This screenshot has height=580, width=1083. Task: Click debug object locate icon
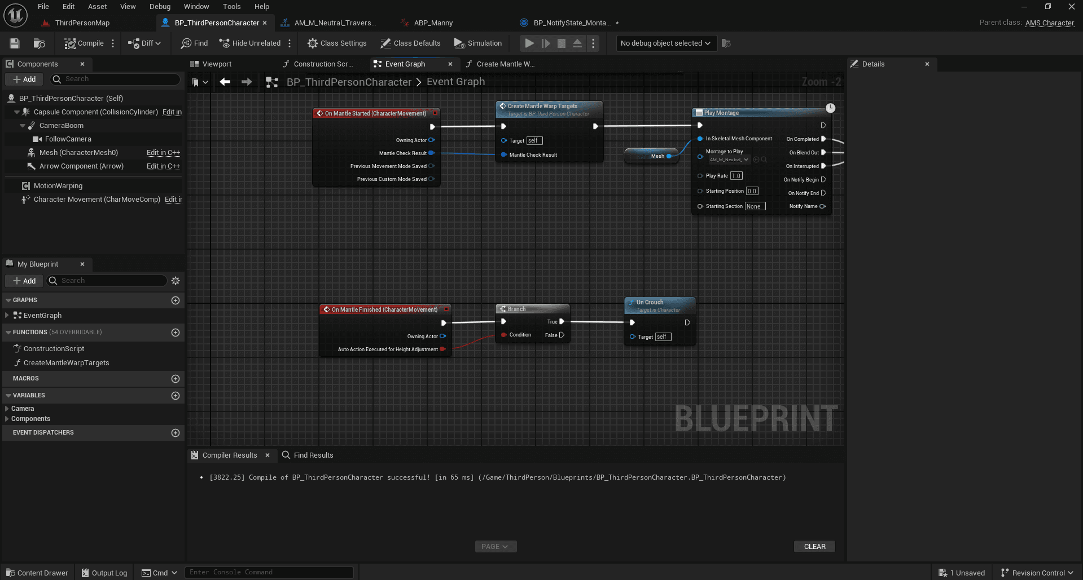[x=726, y=43]
